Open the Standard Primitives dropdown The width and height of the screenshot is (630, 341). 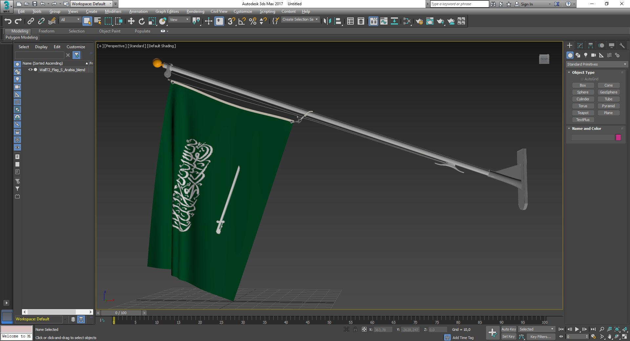point(597,64)
